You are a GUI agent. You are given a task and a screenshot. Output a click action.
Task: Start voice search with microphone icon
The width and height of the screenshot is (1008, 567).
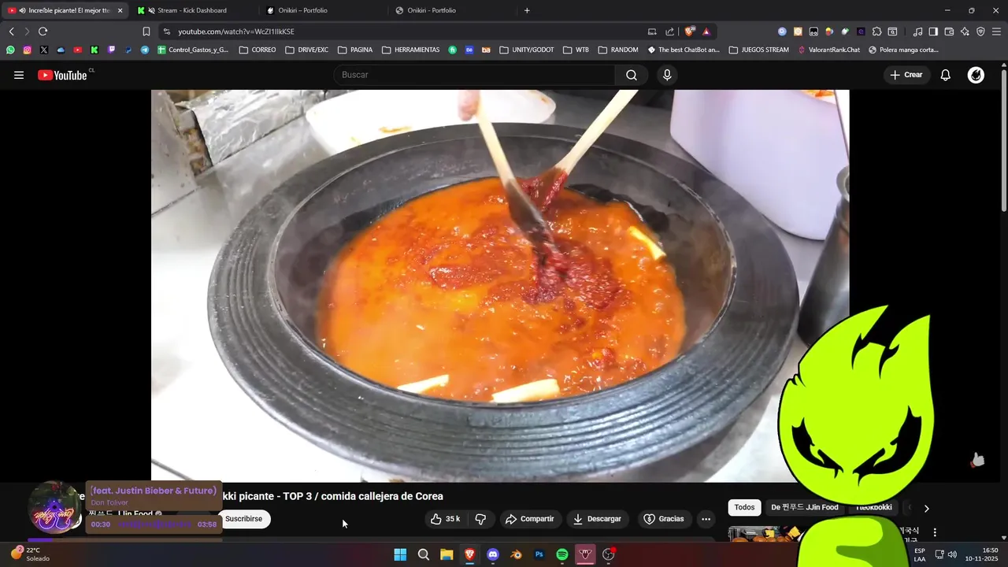(x=667, y=75)
